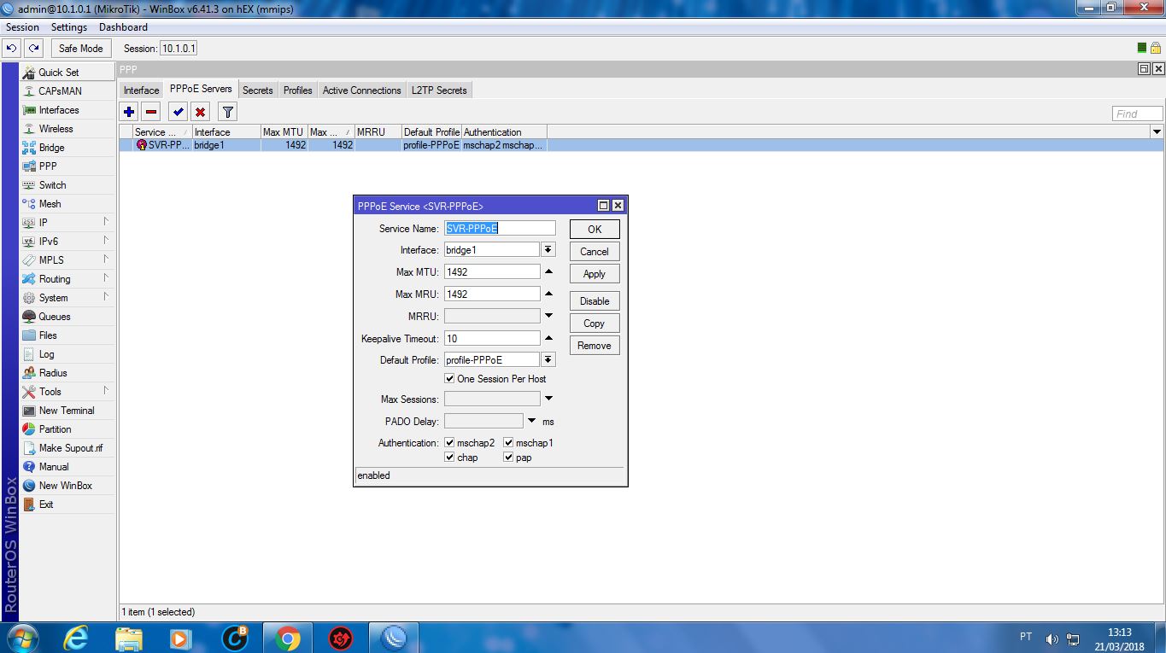Collapse the Max MRU field arrow
This screenshot has height=653, width=1166.
point(548,294)
